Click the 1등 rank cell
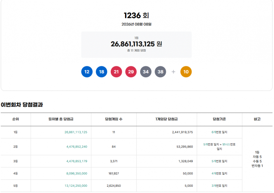 coord(15,132)
